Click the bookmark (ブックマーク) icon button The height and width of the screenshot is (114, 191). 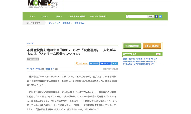click(82, 63)
